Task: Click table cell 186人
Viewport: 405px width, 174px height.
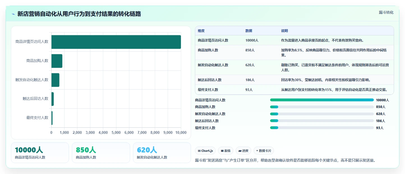Action: coord(250,80)
